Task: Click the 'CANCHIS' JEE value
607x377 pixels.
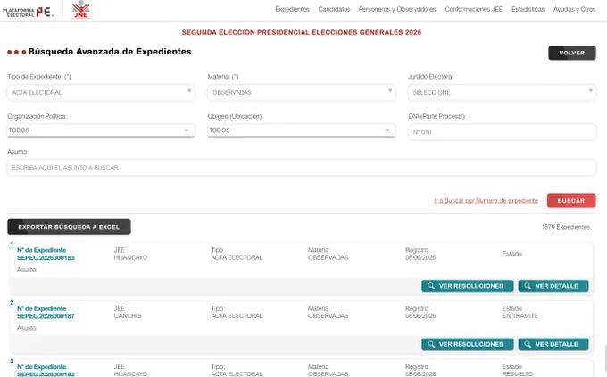Action: [128, 316]
